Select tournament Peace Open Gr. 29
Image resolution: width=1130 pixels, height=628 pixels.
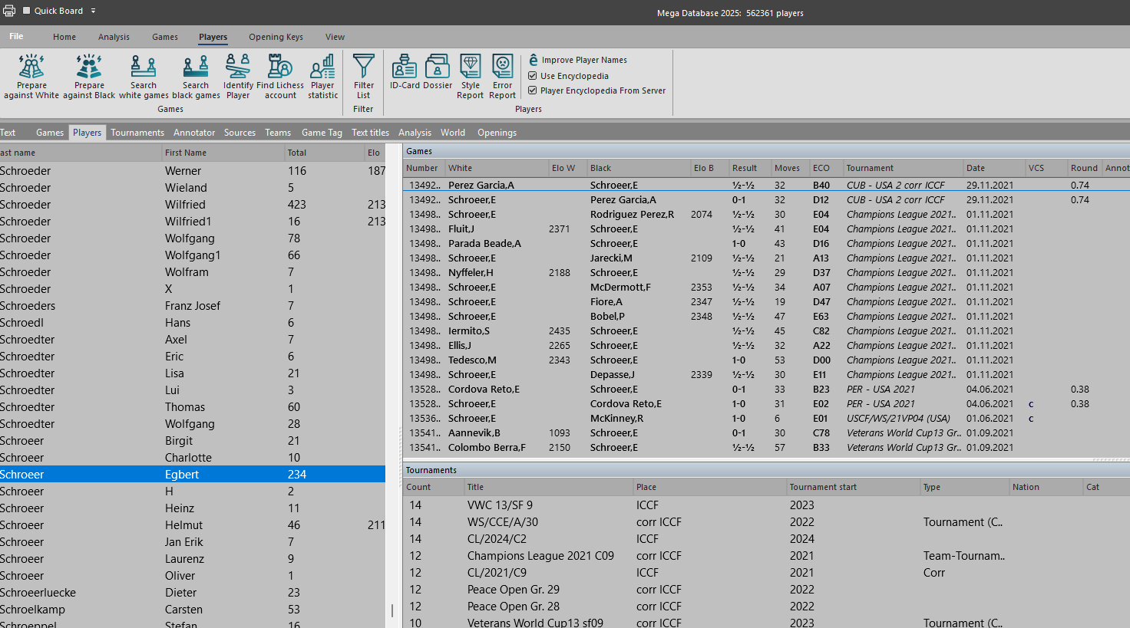point(766,590)
